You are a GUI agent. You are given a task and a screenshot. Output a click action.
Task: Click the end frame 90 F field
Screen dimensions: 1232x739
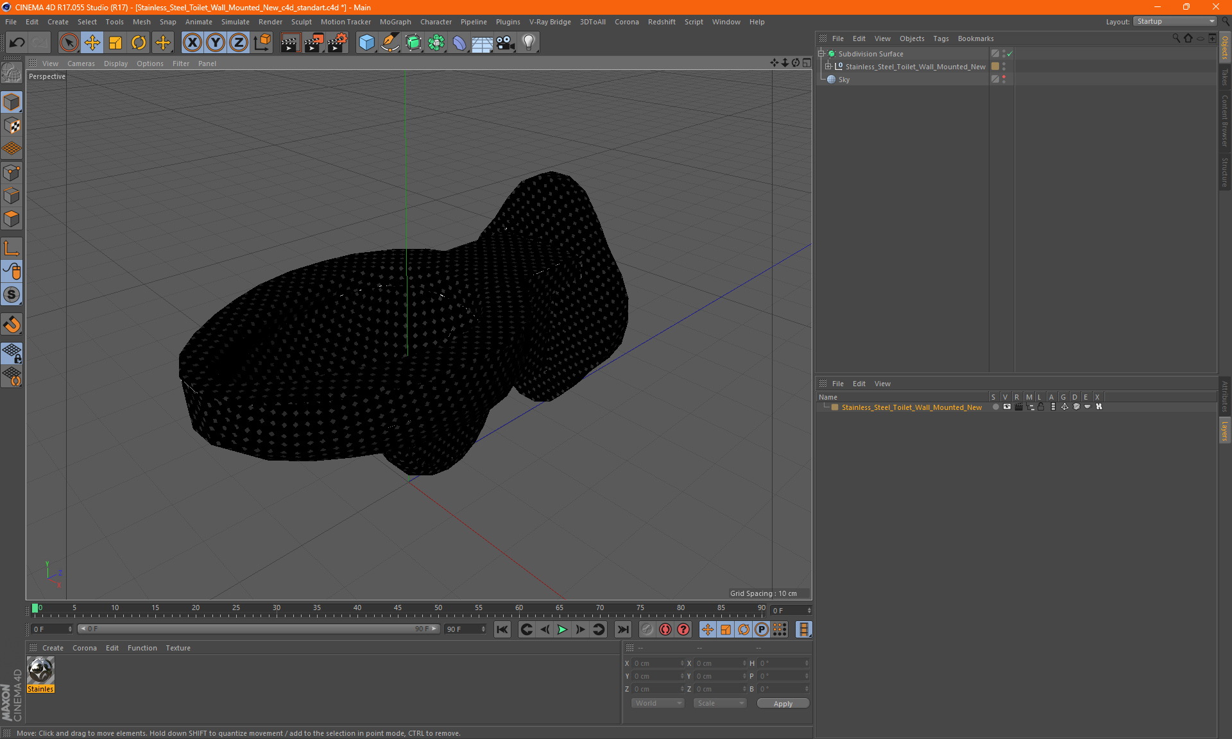(x=465, y=629)
